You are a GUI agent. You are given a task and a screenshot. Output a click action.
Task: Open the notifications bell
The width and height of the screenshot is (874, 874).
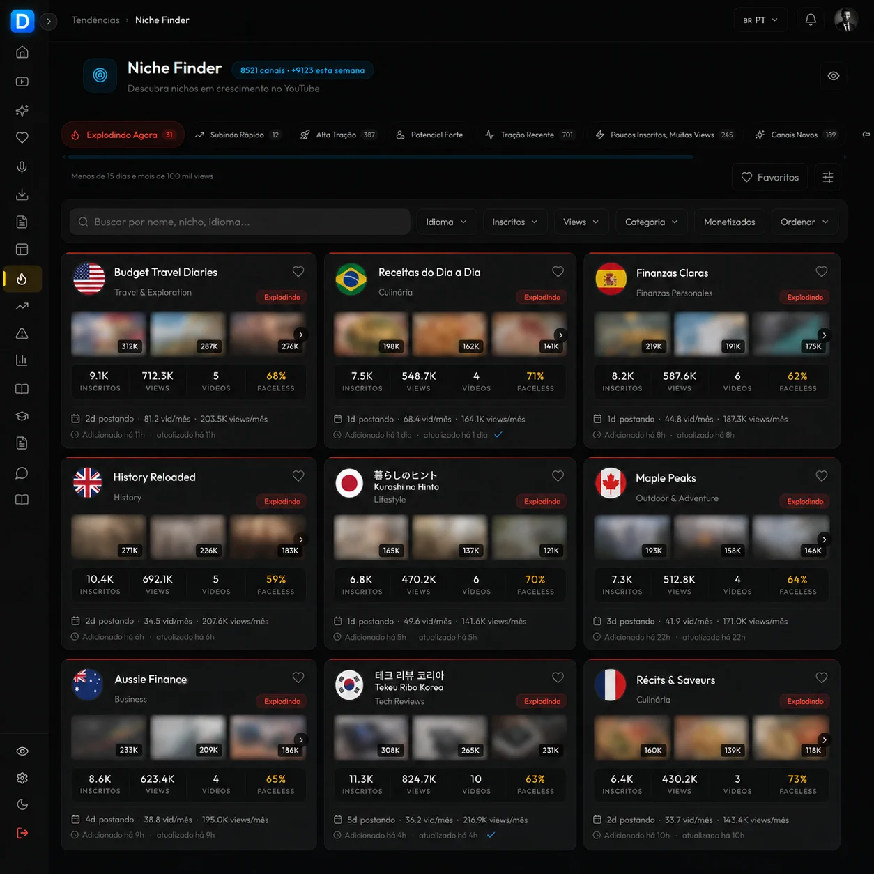811,20
